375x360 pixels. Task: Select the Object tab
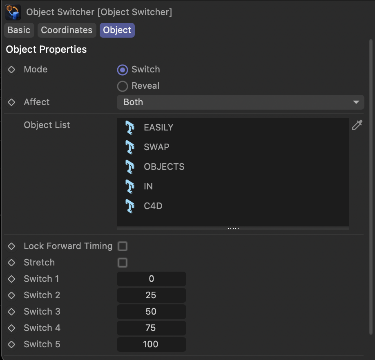click(x=117, y=30)
